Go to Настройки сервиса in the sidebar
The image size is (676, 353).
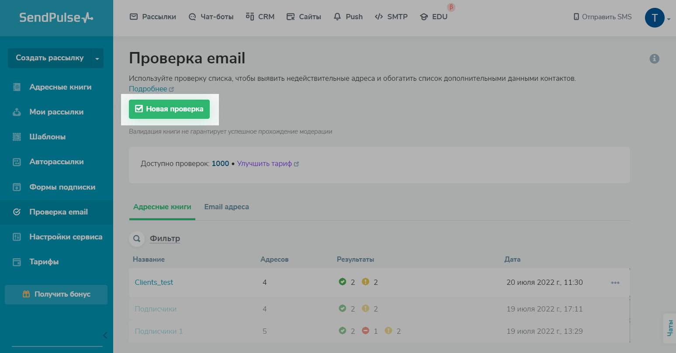pos(66,237)
